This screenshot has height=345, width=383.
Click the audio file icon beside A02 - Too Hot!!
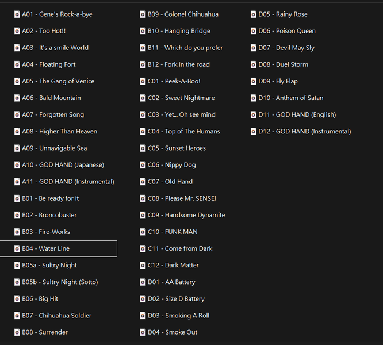pos(17,31)
